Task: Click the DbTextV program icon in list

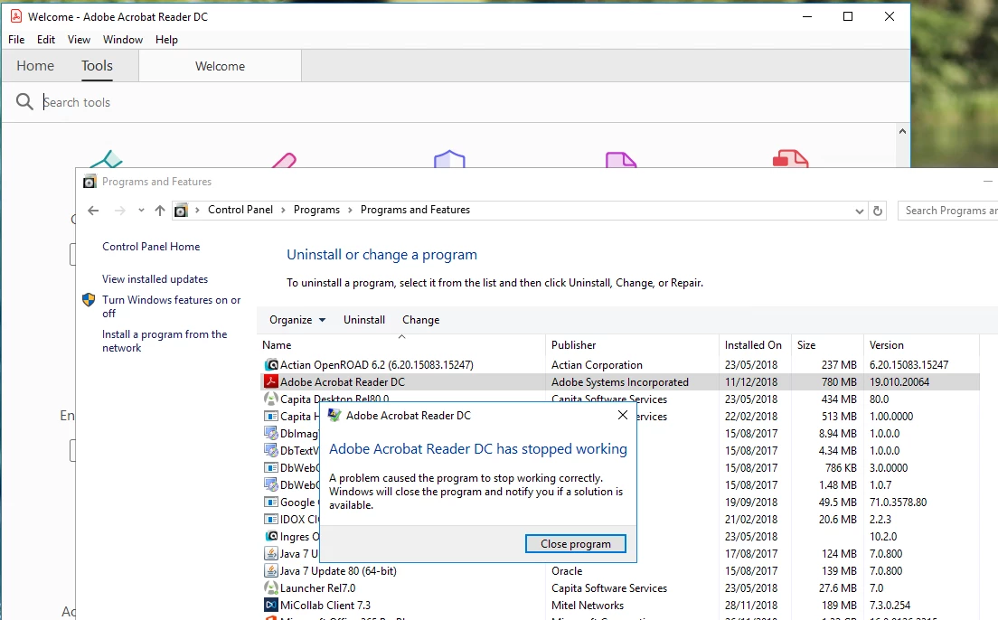Action: 271,451
